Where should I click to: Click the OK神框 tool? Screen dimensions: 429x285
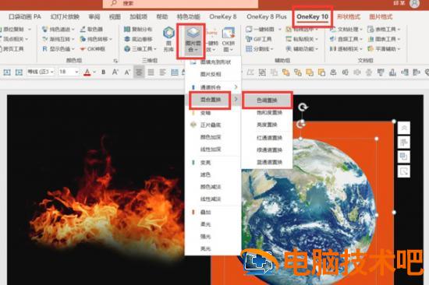[93, 49]
